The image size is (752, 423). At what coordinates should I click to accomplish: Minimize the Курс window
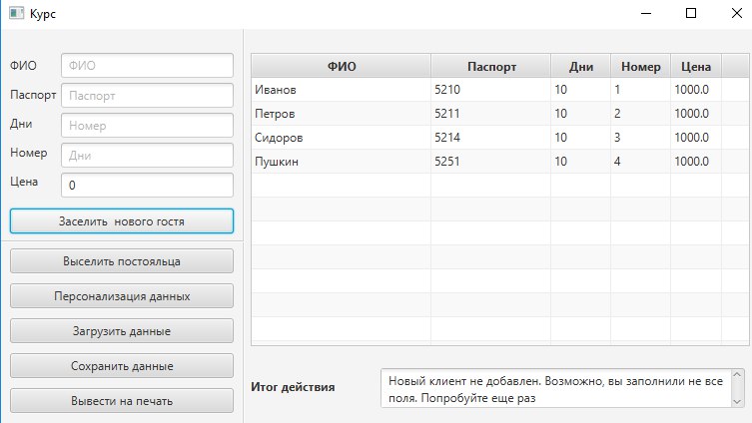646,13
